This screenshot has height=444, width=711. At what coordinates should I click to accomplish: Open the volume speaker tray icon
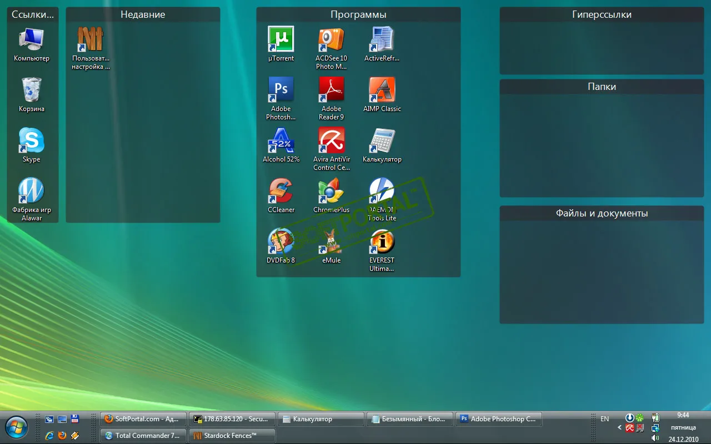pyautogui.click(x=655, y=438)
